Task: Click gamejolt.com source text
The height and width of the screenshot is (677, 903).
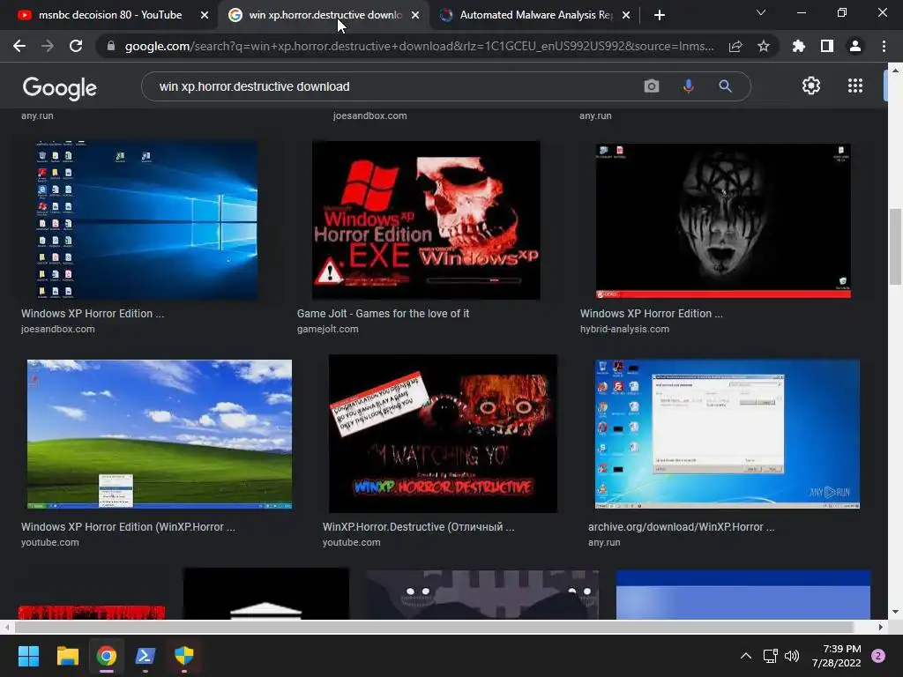Action: (328, 330)
